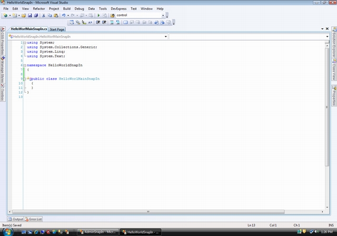The image size is (337, 236).
Task: Go to next bookmark in document icon
Action: tap(162, 22)
